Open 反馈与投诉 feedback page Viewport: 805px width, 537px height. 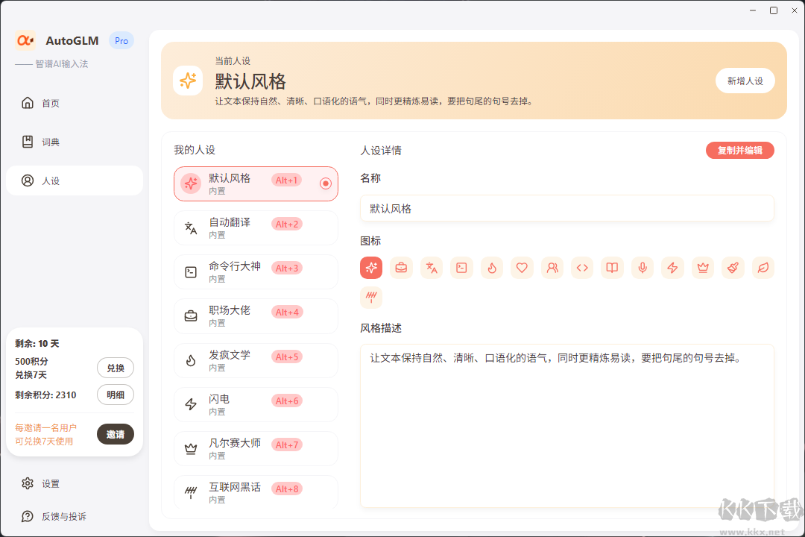(x=75, y=516)
